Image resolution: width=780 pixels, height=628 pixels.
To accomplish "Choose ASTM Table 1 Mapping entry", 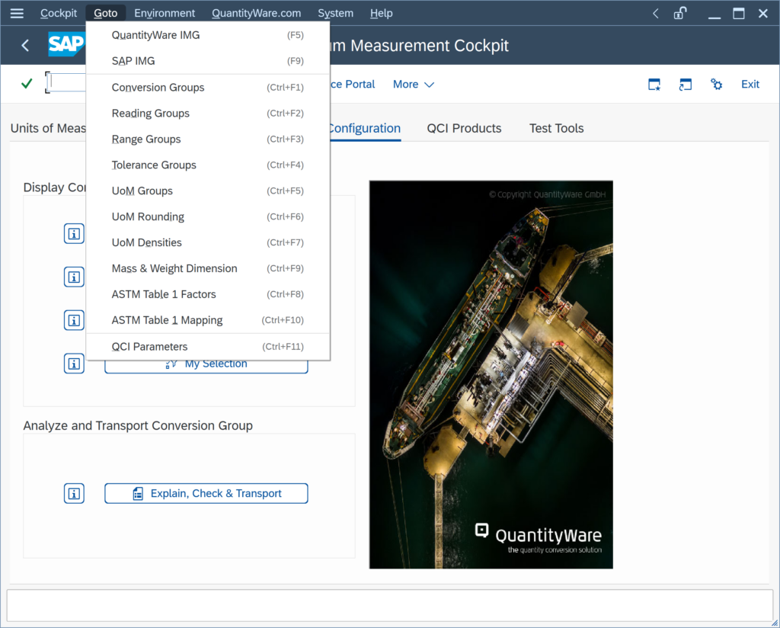I will [x=208, y=320].
